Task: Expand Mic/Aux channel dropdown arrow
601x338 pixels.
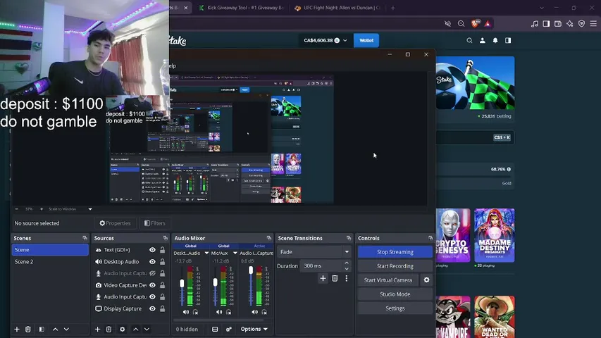Action: pos(235,253)
